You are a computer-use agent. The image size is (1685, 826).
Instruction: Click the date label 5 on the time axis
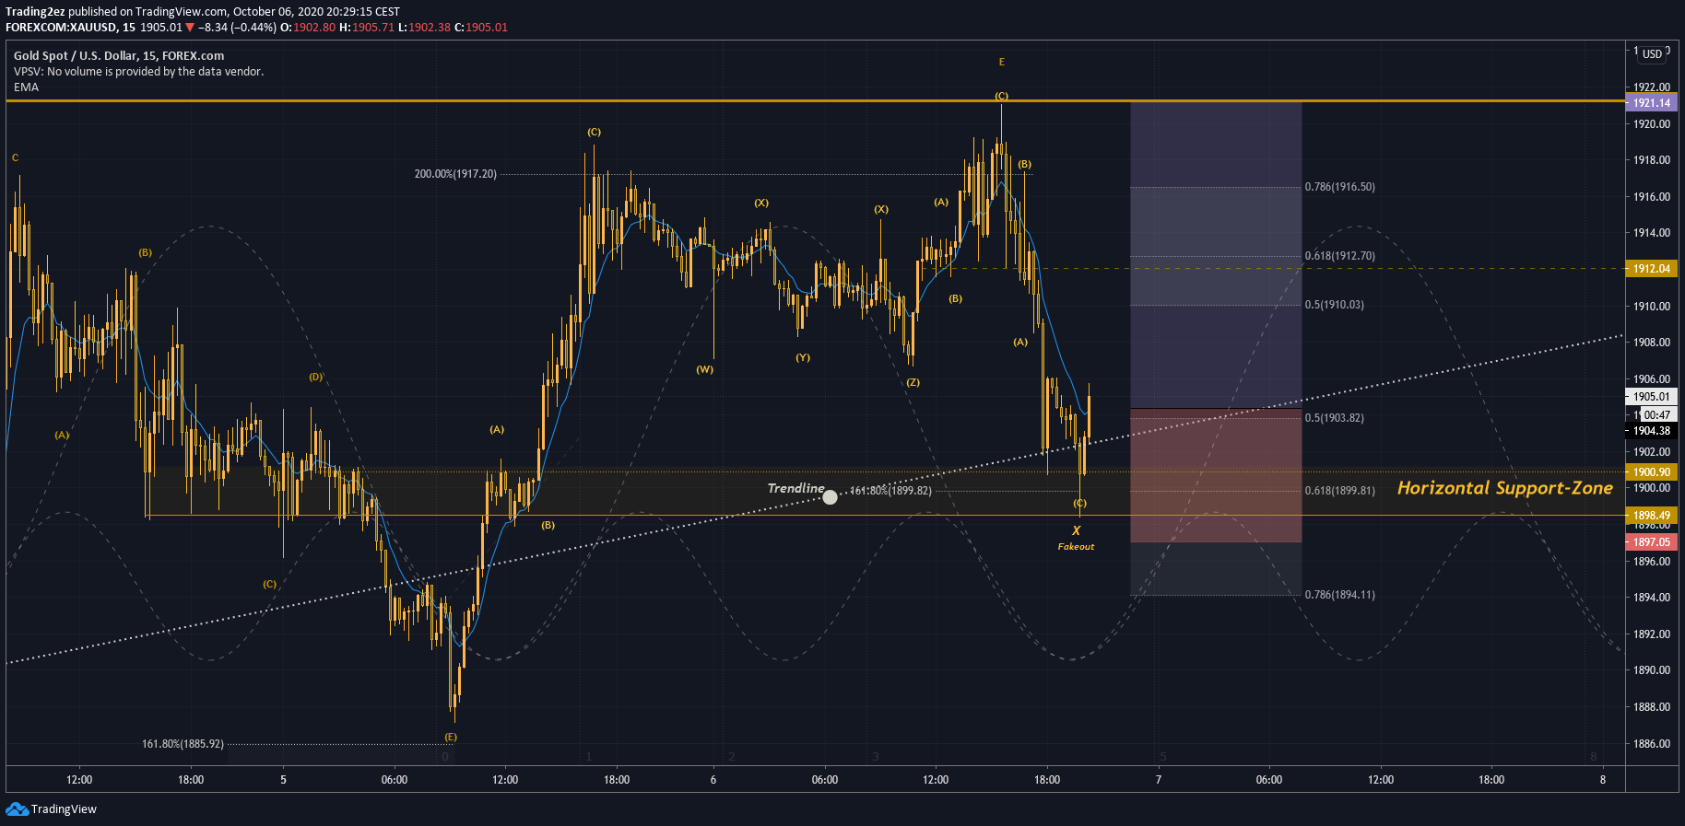click(x=283, y=780)
